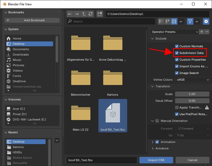Switch to vertical list display mode
The image size is (212, 166).
click(161, 21)
